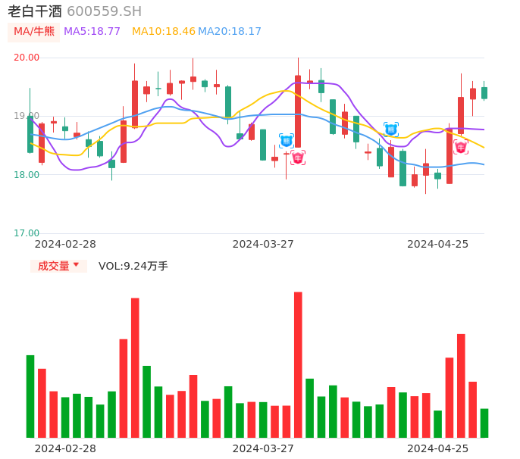The height and width of the screenshot is (459, 520).
Task: Click the first green volume bar on the left
Action: pos(30,396)
